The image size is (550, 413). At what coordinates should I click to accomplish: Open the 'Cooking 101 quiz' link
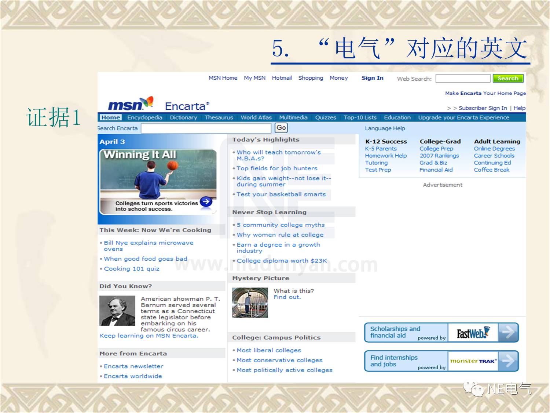(132, 269)
